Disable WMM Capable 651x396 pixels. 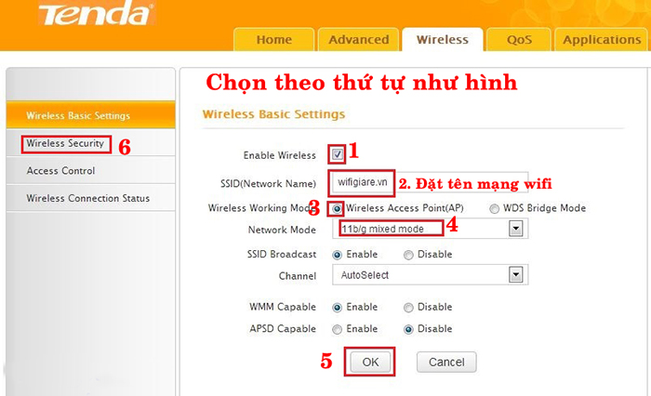[x=408, y=308]
